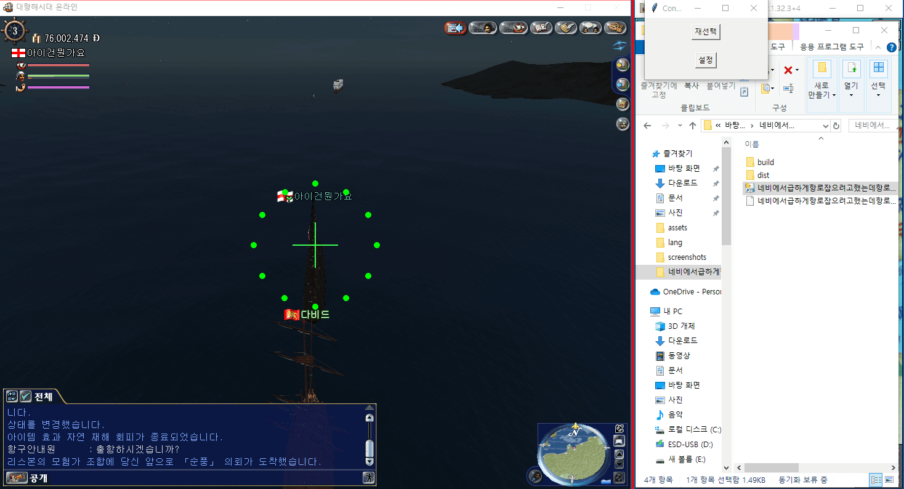
Task: Open the book menu icon in game toolbar
Action: click(541, 28)
